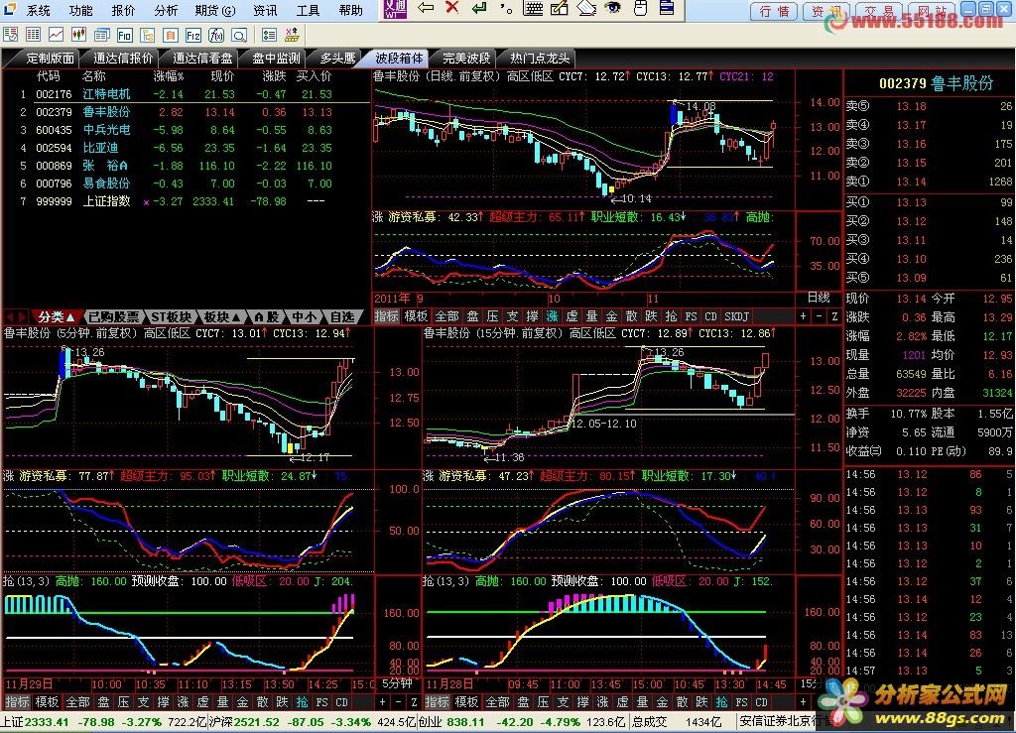Click SKDJ indicator on daily chart bar

point(737,316)
